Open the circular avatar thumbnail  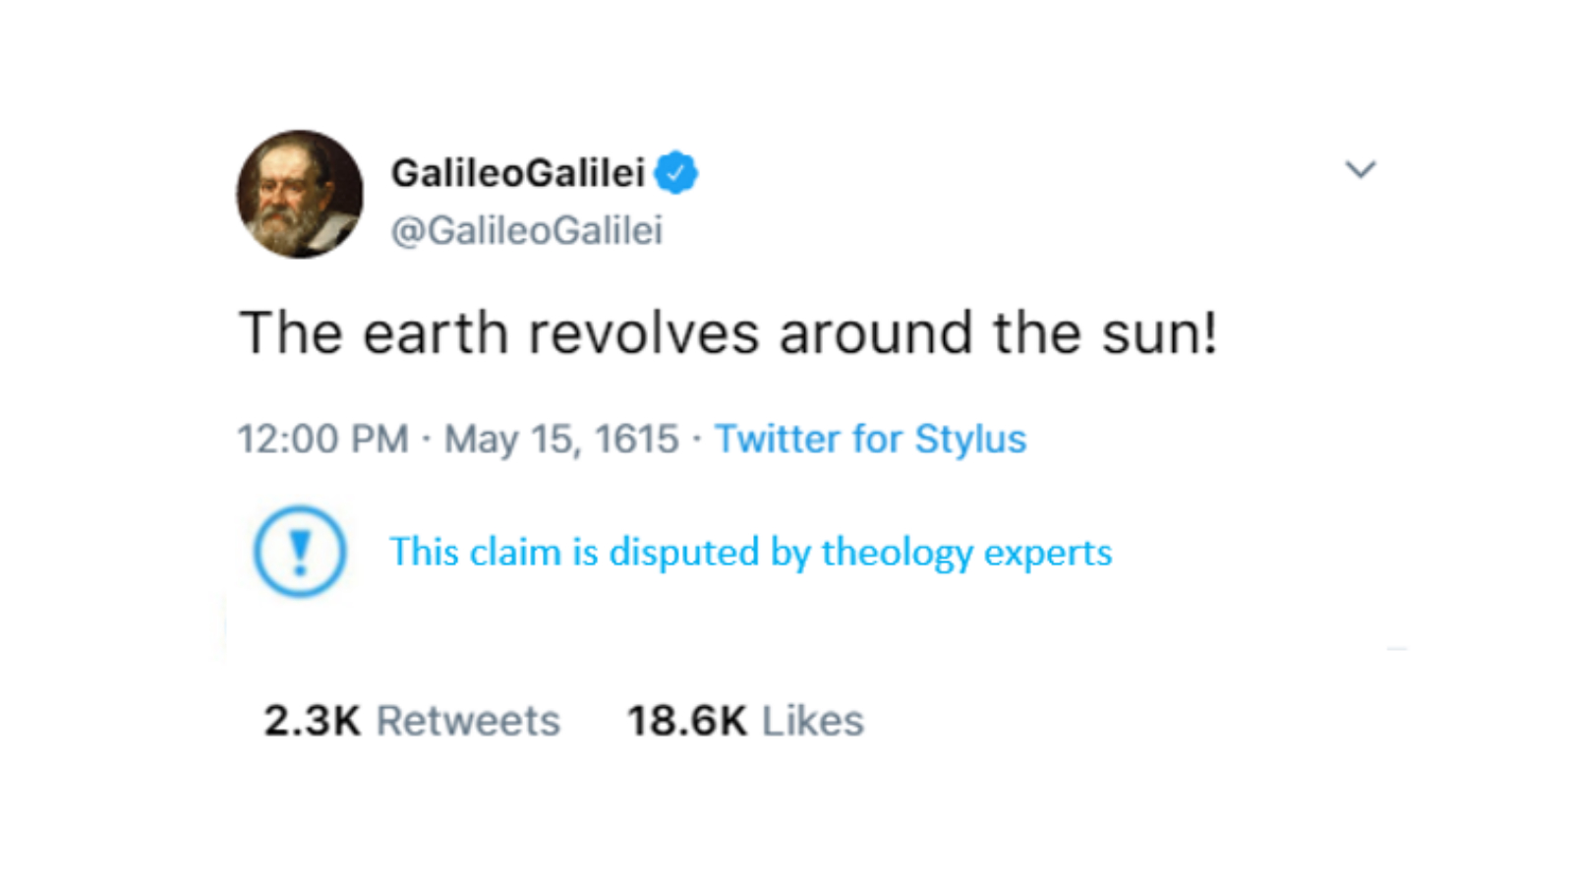pos(300,196)
